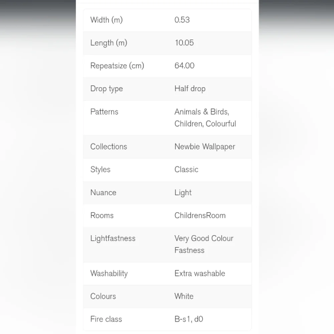Click the Length (m) row label
Screen dimensions: 334x334
pyautogui.click(x=109, y=43)
